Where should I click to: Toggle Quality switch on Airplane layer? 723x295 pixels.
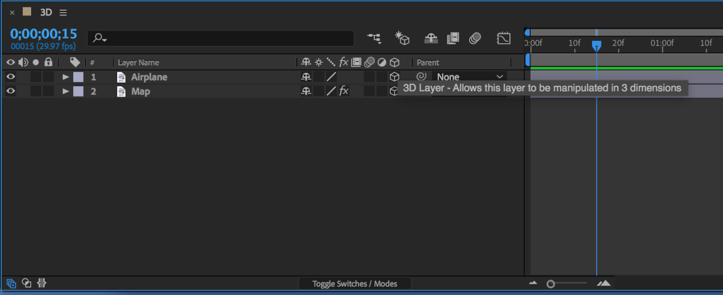331,77
